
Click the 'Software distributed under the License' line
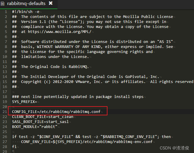tap(92, 42)
